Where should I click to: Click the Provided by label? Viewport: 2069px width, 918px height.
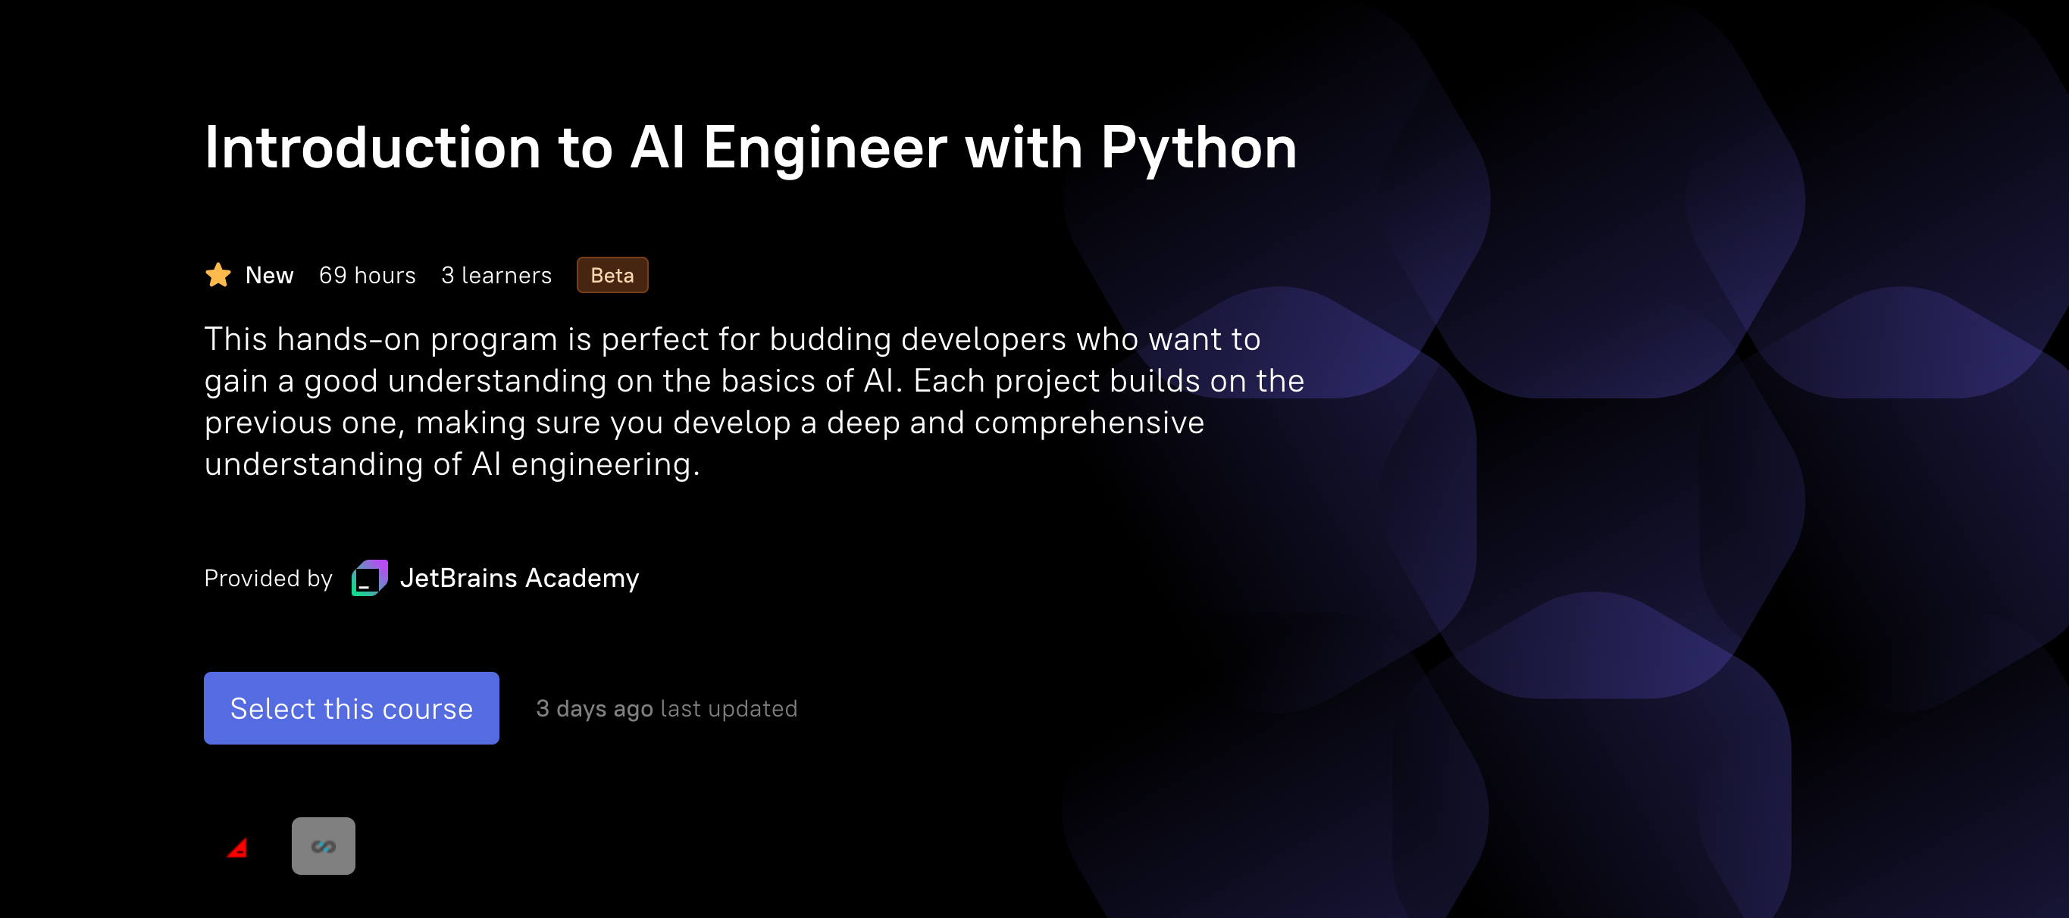pos(268,578)
